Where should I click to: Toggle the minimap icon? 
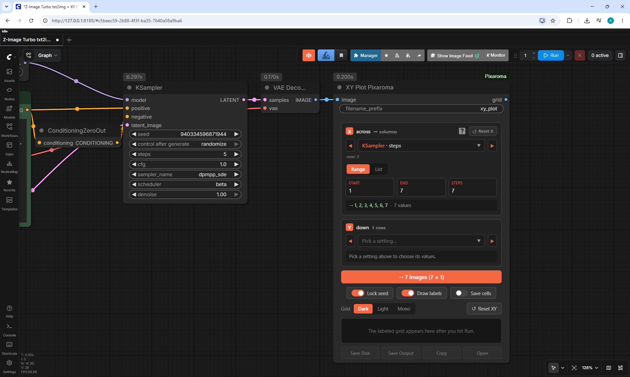609,368
